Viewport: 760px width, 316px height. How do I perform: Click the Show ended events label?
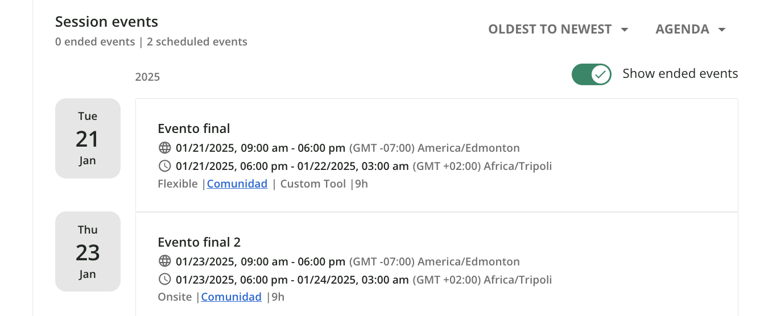coord(680,73)
